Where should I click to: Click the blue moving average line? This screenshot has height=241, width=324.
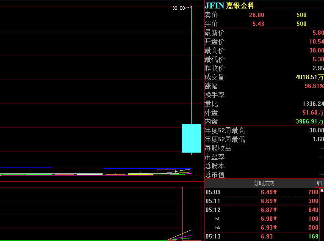[x=95, y=168]
